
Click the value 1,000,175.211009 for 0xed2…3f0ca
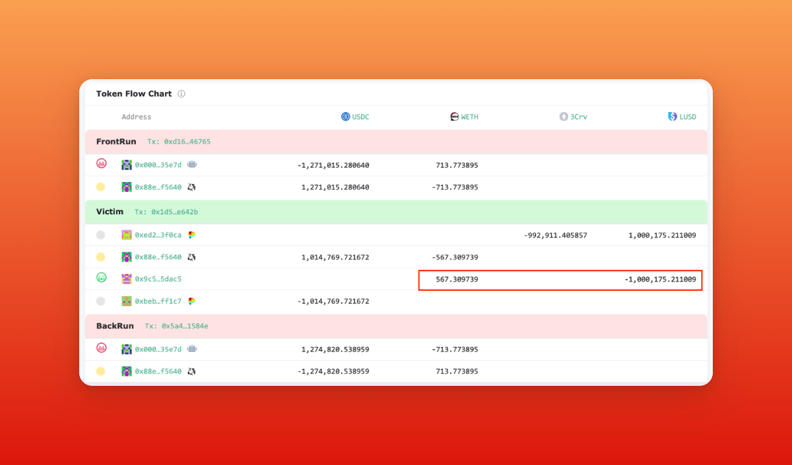tap(662, 235)
